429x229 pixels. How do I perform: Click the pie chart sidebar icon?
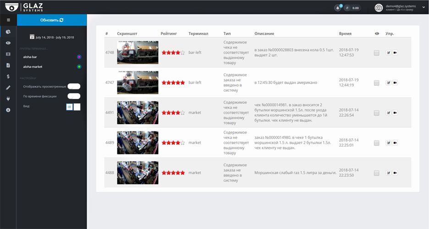pos(8,32)
